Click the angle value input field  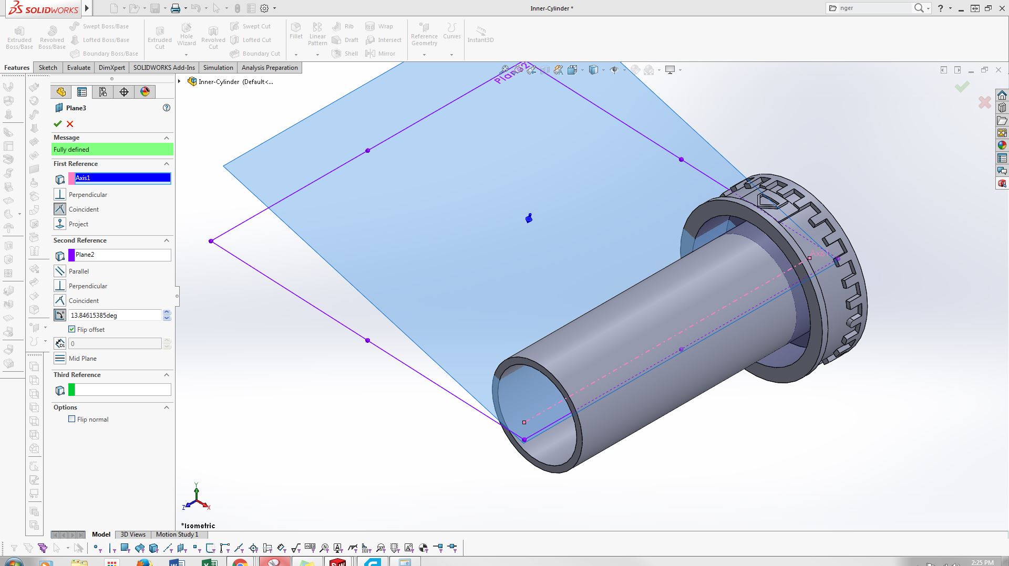(x=115, y=315)
